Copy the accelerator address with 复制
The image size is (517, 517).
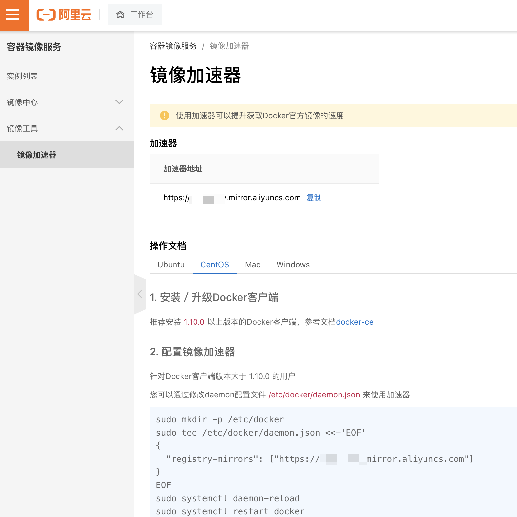pyautogui.click(x=314, y=198)
